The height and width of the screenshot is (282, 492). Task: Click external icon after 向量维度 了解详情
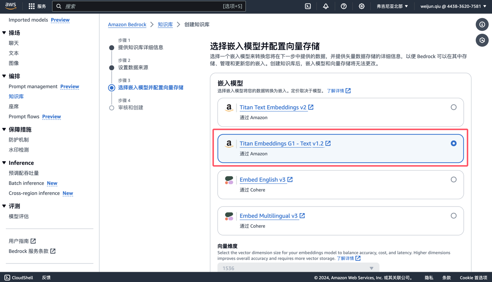click(358, 258)
